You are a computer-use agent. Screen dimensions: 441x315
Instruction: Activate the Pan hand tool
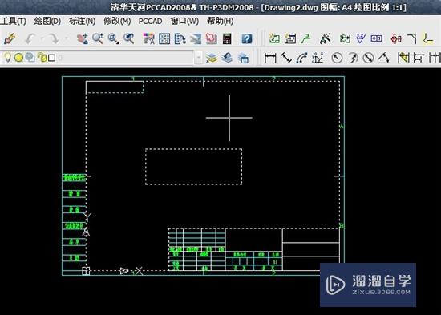click(83, 38)
